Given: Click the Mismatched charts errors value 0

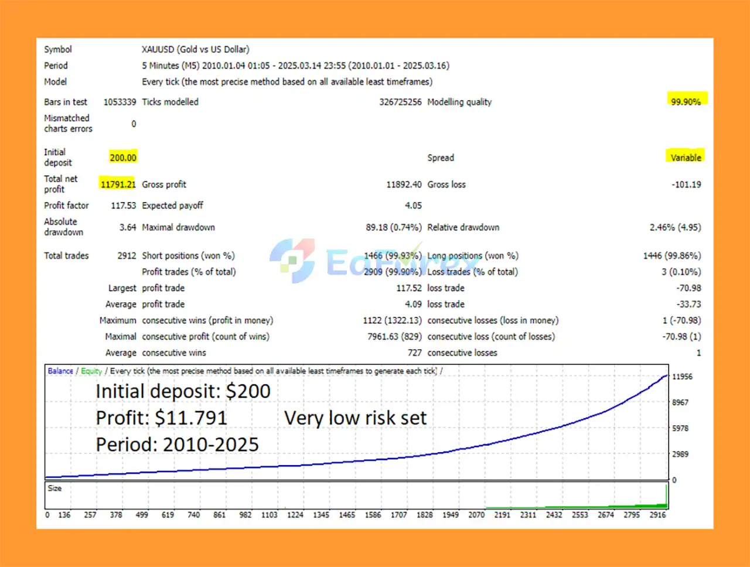Looking at the screenshot, I should point(134,124).
